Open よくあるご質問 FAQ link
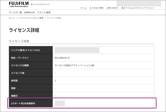The width and height of the screenshot is (166, 112). 96,8
